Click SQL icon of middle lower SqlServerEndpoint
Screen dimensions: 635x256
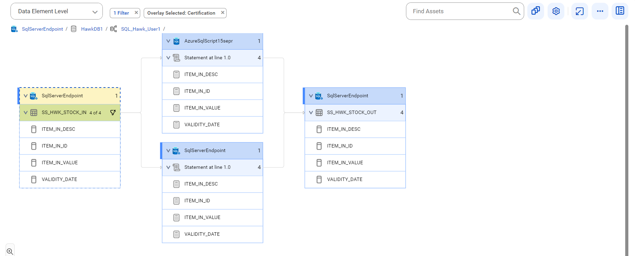click(x=177, y=151)
